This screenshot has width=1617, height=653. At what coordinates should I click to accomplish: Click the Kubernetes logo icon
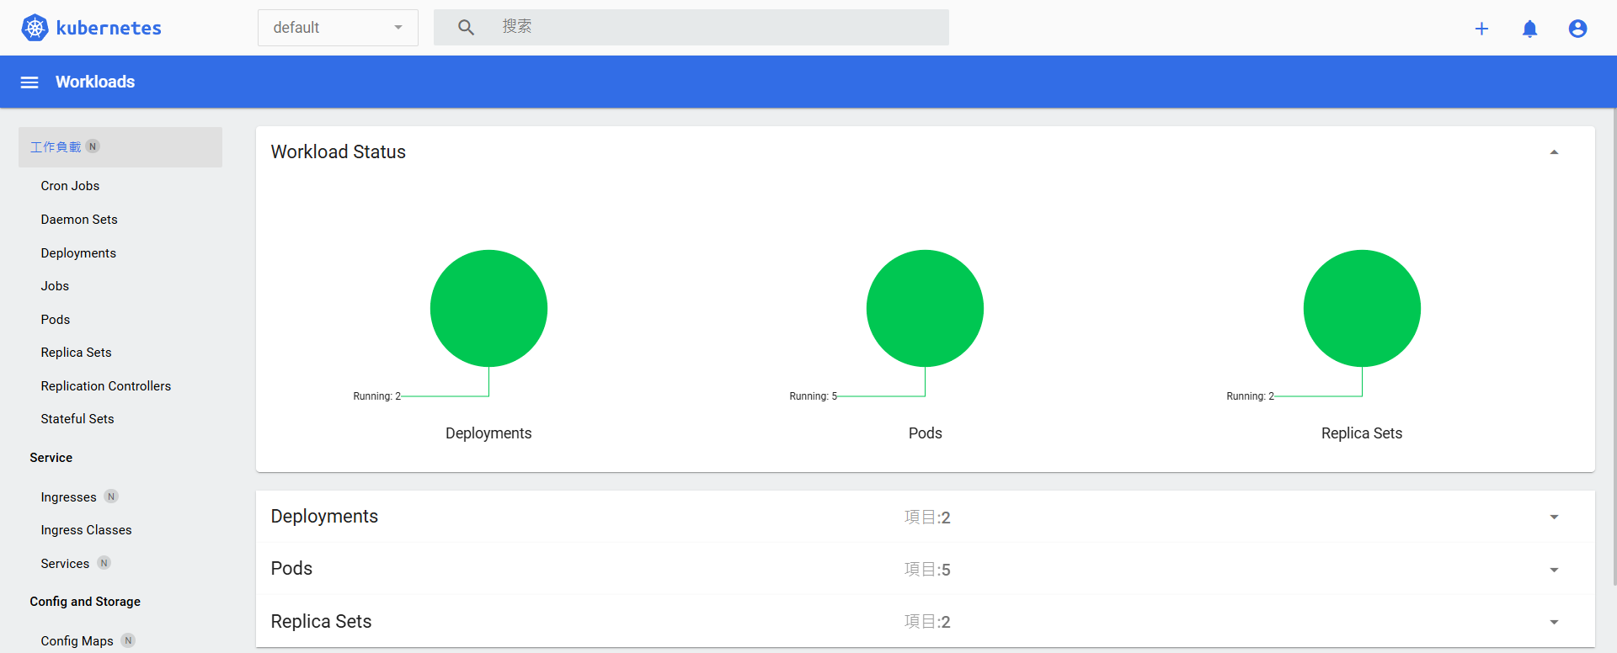point(35,28)
